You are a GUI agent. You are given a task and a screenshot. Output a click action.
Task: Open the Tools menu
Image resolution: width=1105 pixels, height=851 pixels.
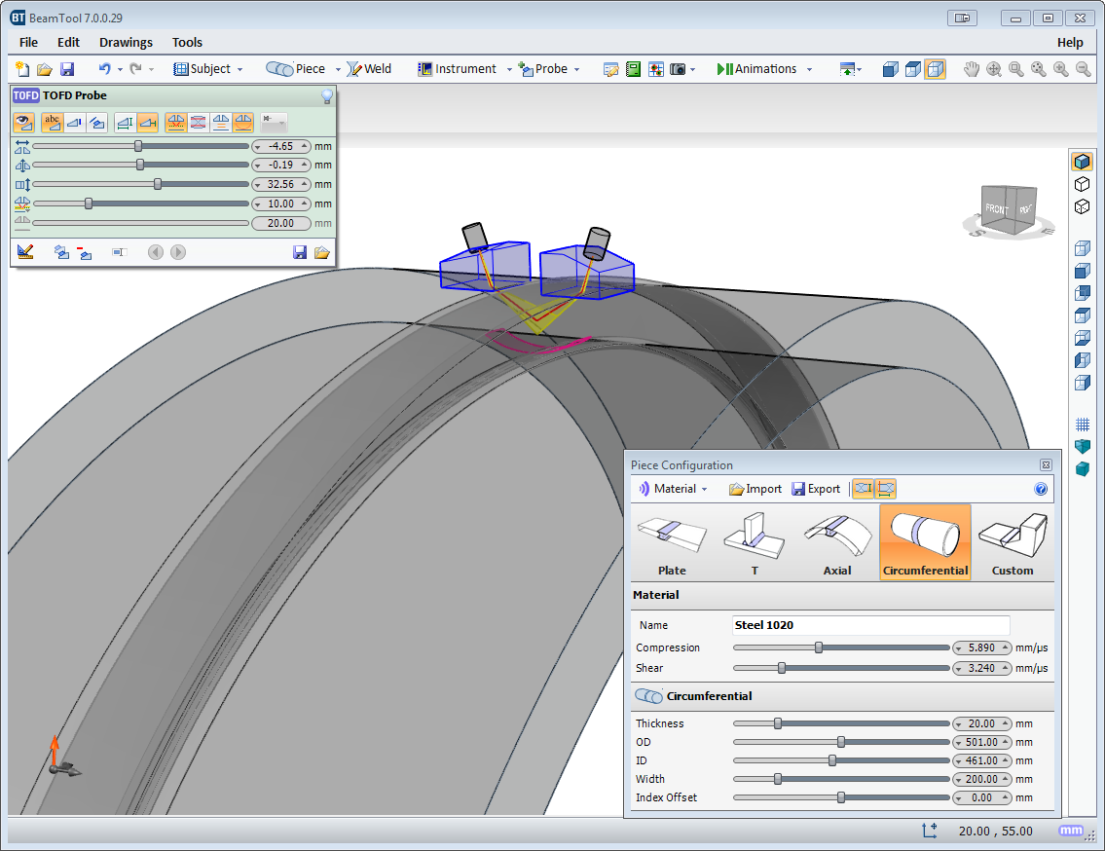(187, 42)
